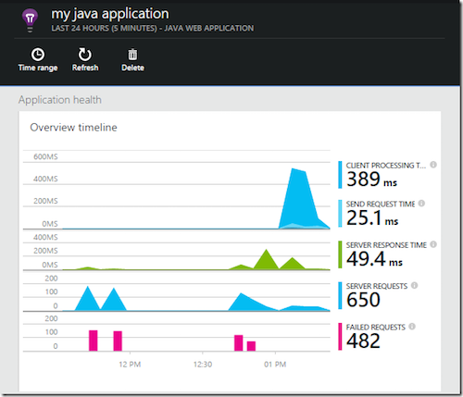Open the 25.1 ms send request metric

372,217
